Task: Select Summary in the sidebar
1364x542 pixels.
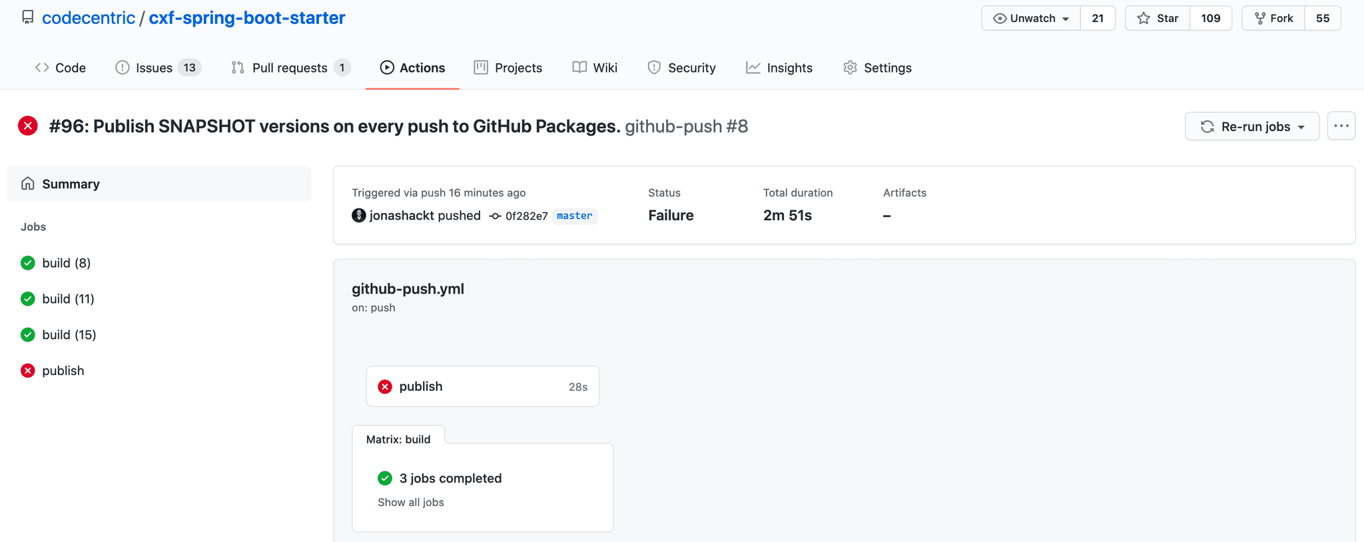Action: pyautogui.click(x=71, y=184)
